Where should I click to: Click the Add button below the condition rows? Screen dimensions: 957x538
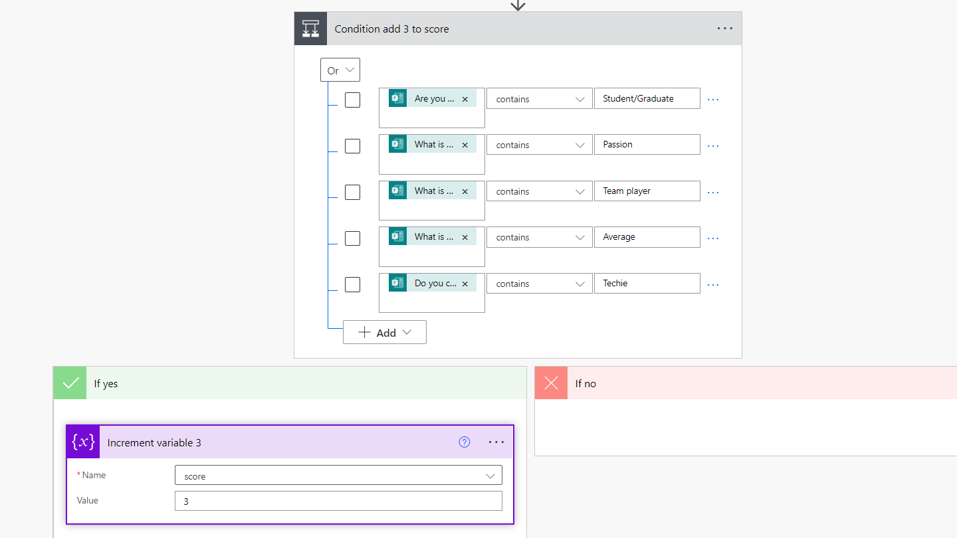(384, 332)
